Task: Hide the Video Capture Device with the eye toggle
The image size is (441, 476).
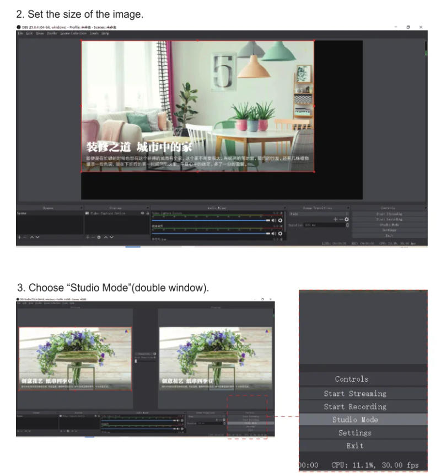Action: coord(142,213)
